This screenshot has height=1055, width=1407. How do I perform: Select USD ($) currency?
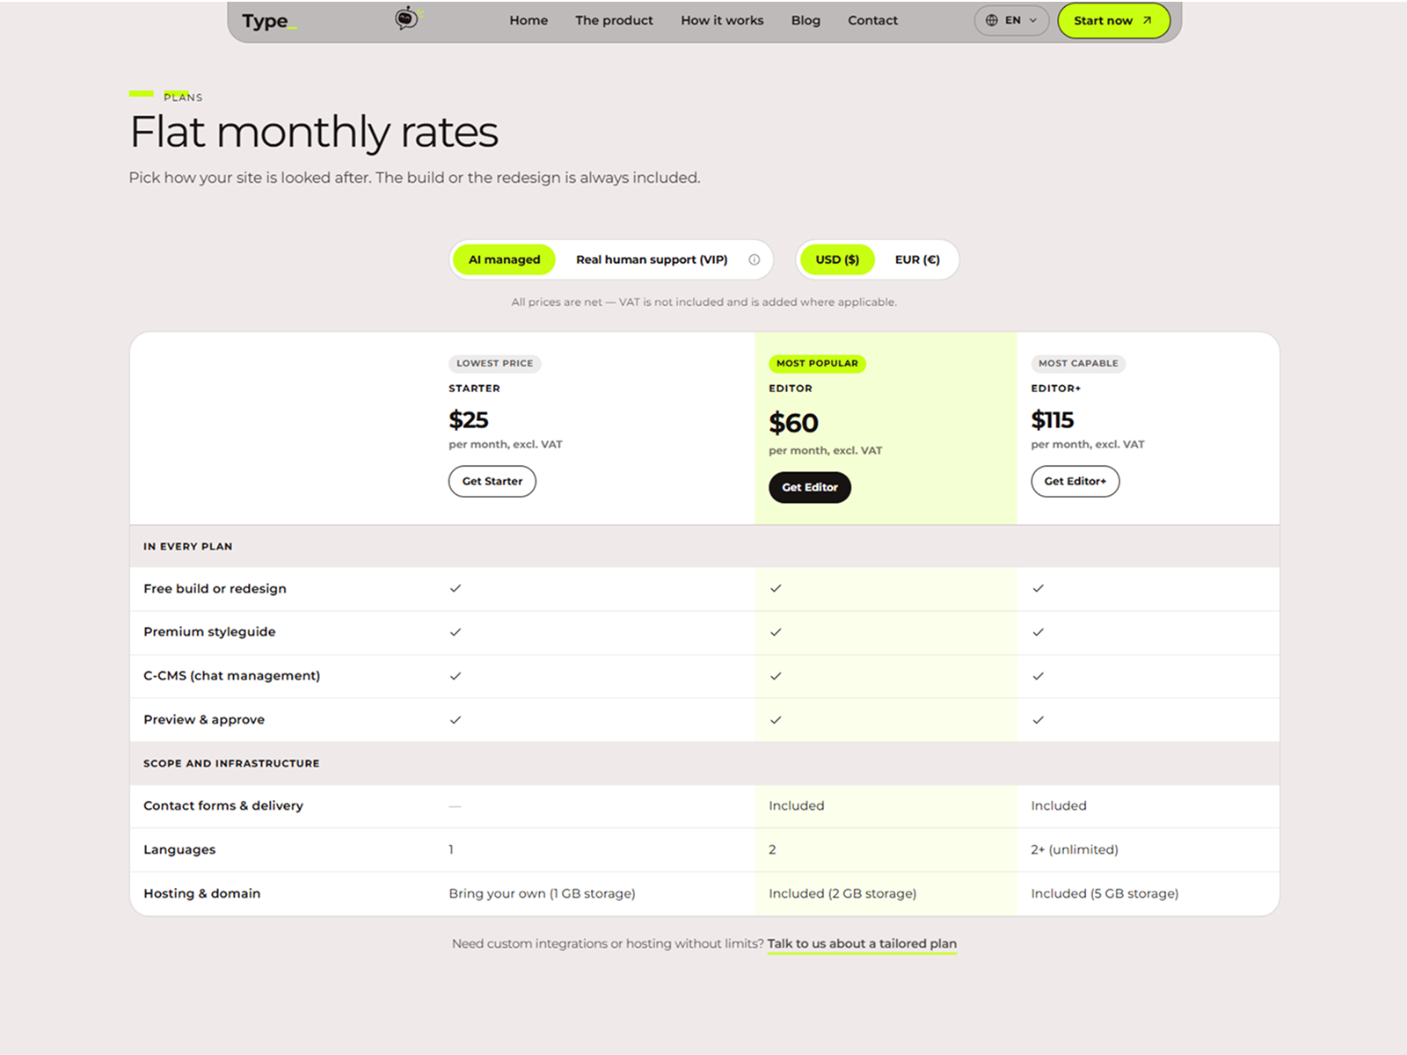click(837, 259)
